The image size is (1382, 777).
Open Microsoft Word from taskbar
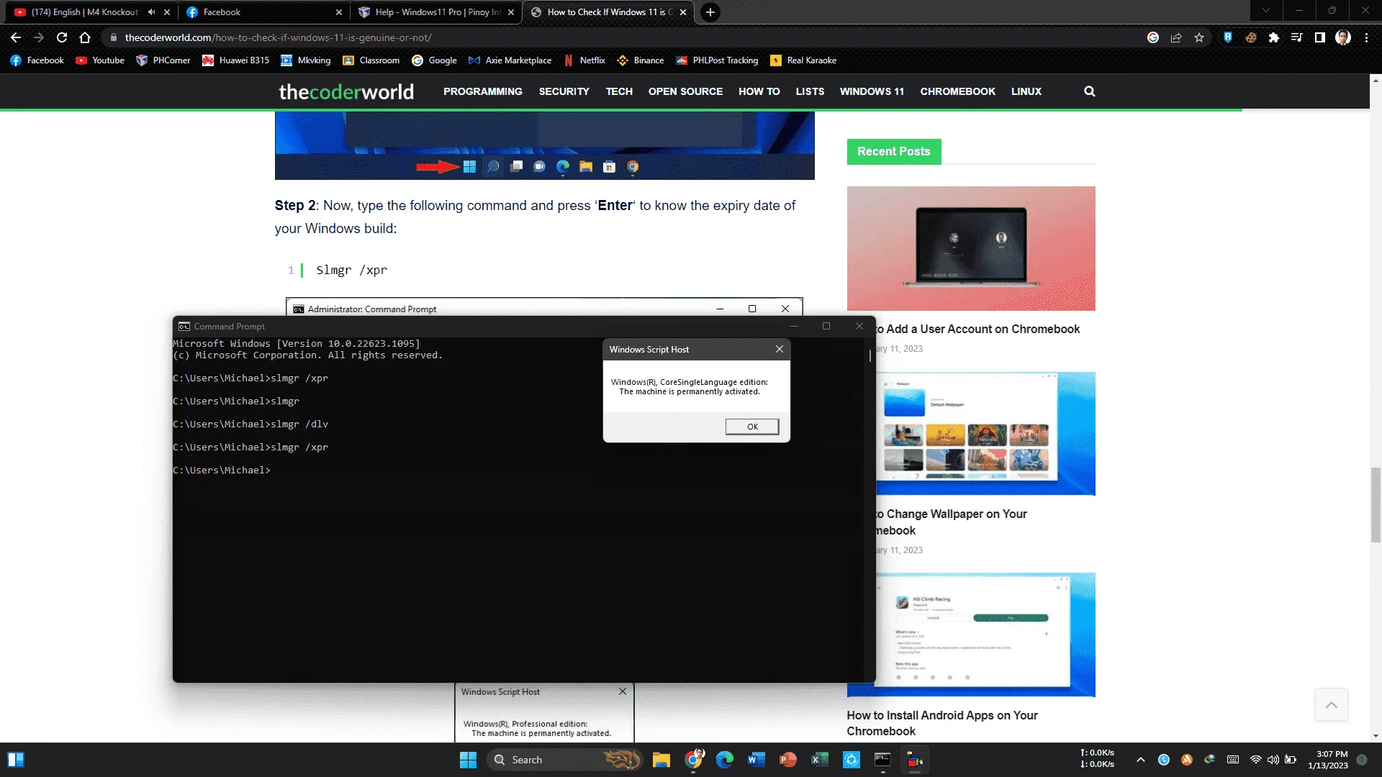757,760
